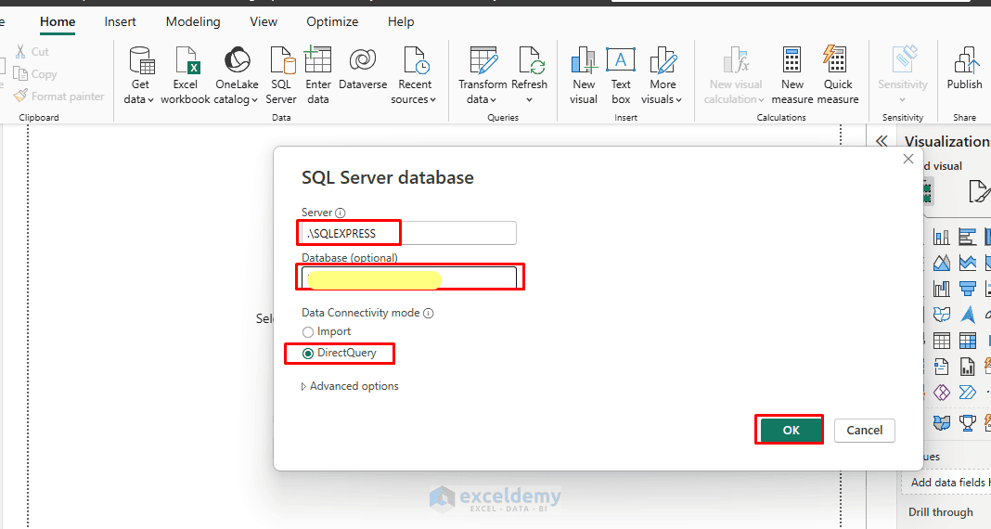The height and width of the screenshot is (529, 991).
Task: Open the Transform data dropdown arrow
Action: pyautogui.click(x=493, y=100)
